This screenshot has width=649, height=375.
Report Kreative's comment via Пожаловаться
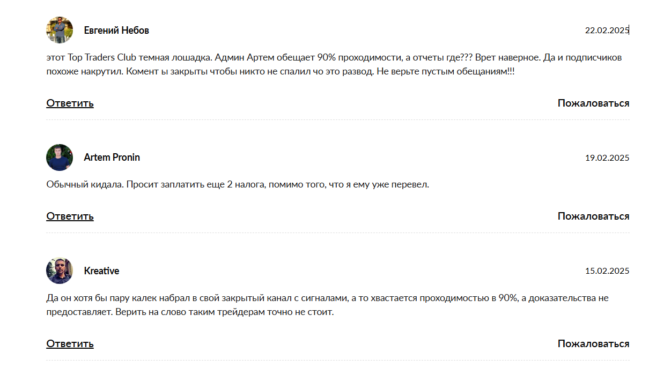[593, 344]
